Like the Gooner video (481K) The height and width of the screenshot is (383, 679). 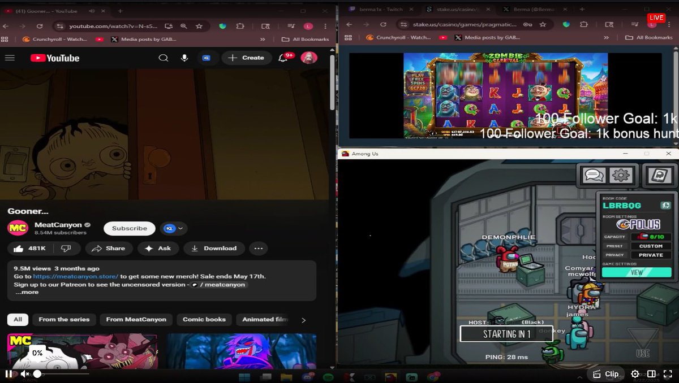tap(30, 248)
